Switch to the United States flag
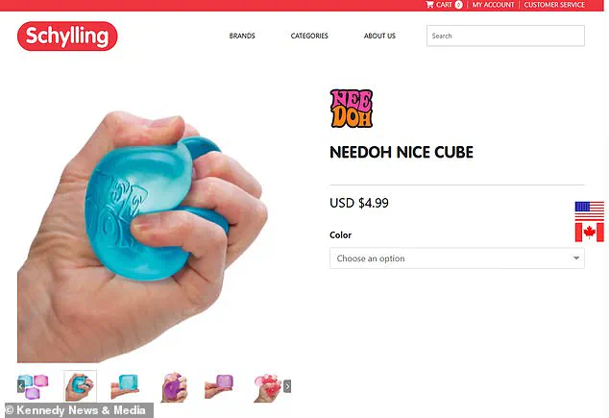Image resolution: width=609 pixels, height=418 pixels. [x=589, y=211]
